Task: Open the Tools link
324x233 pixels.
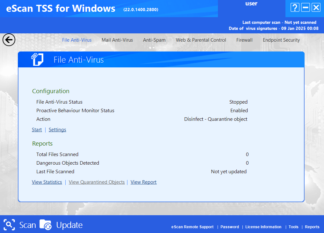Action: tap(293, 227)
